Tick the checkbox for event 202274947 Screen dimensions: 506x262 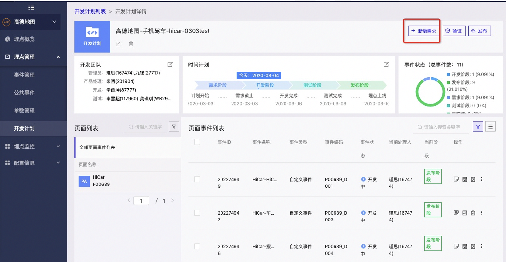tap(197, 213)
